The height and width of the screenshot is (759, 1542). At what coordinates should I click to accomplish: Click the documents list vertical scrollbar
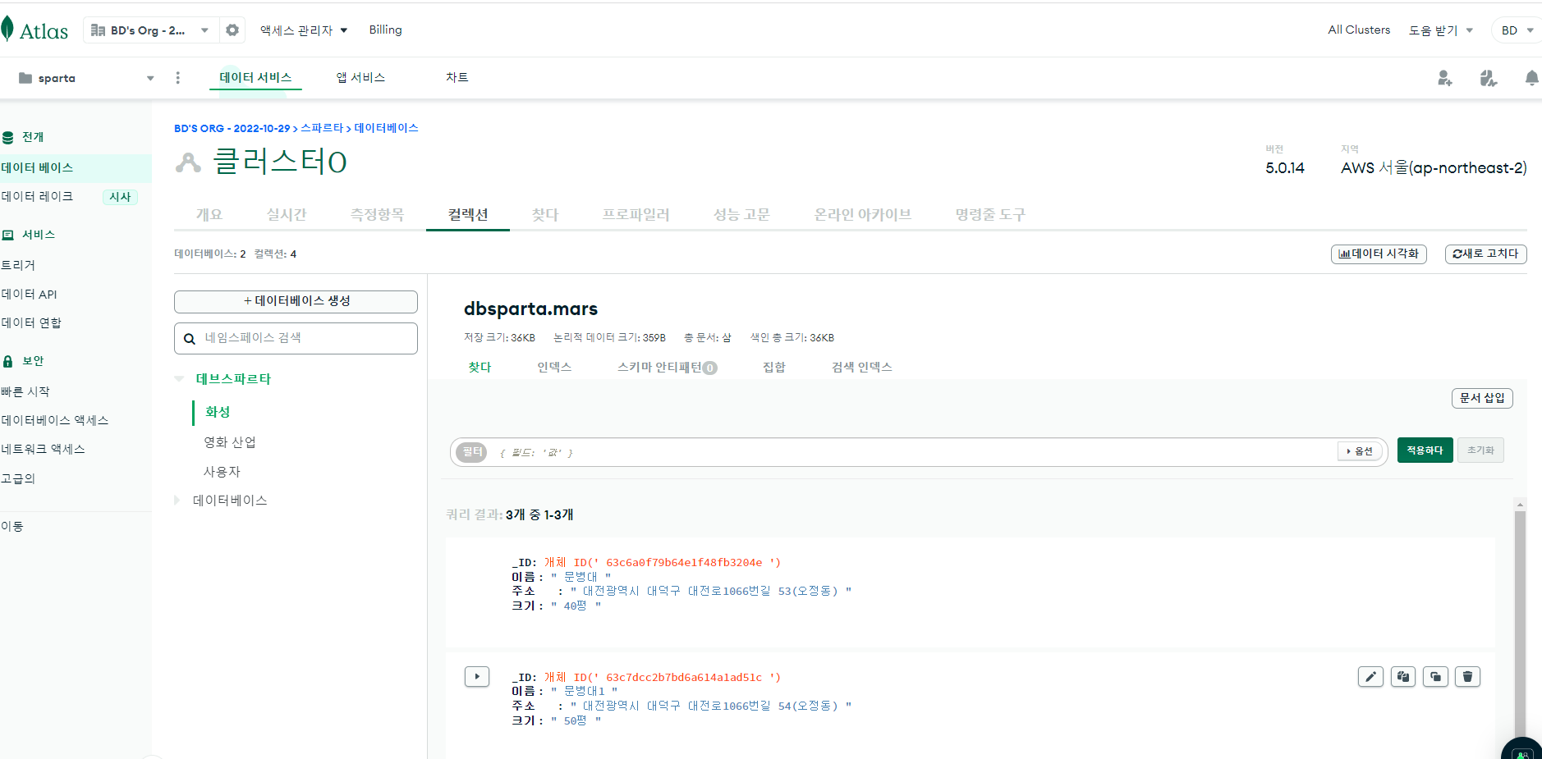[1520, 624]
